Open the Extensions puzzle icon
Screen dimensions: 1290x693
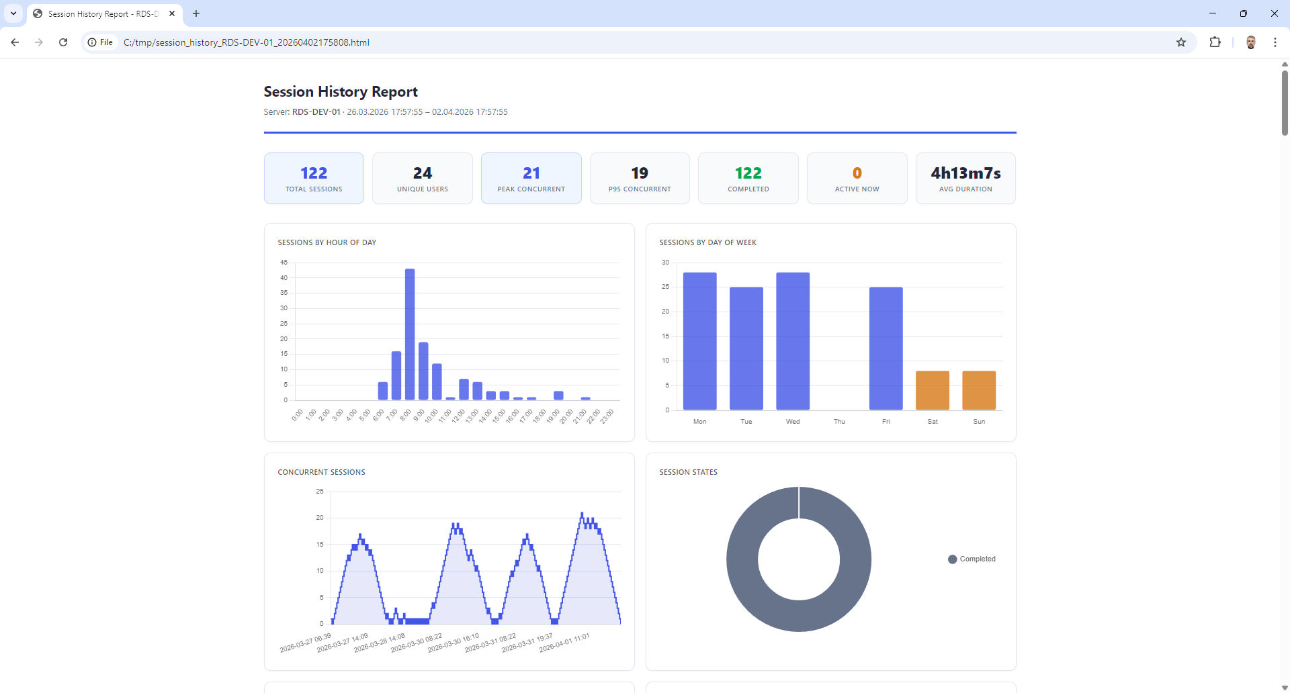pyautogui.click(x=1215, y=42)
